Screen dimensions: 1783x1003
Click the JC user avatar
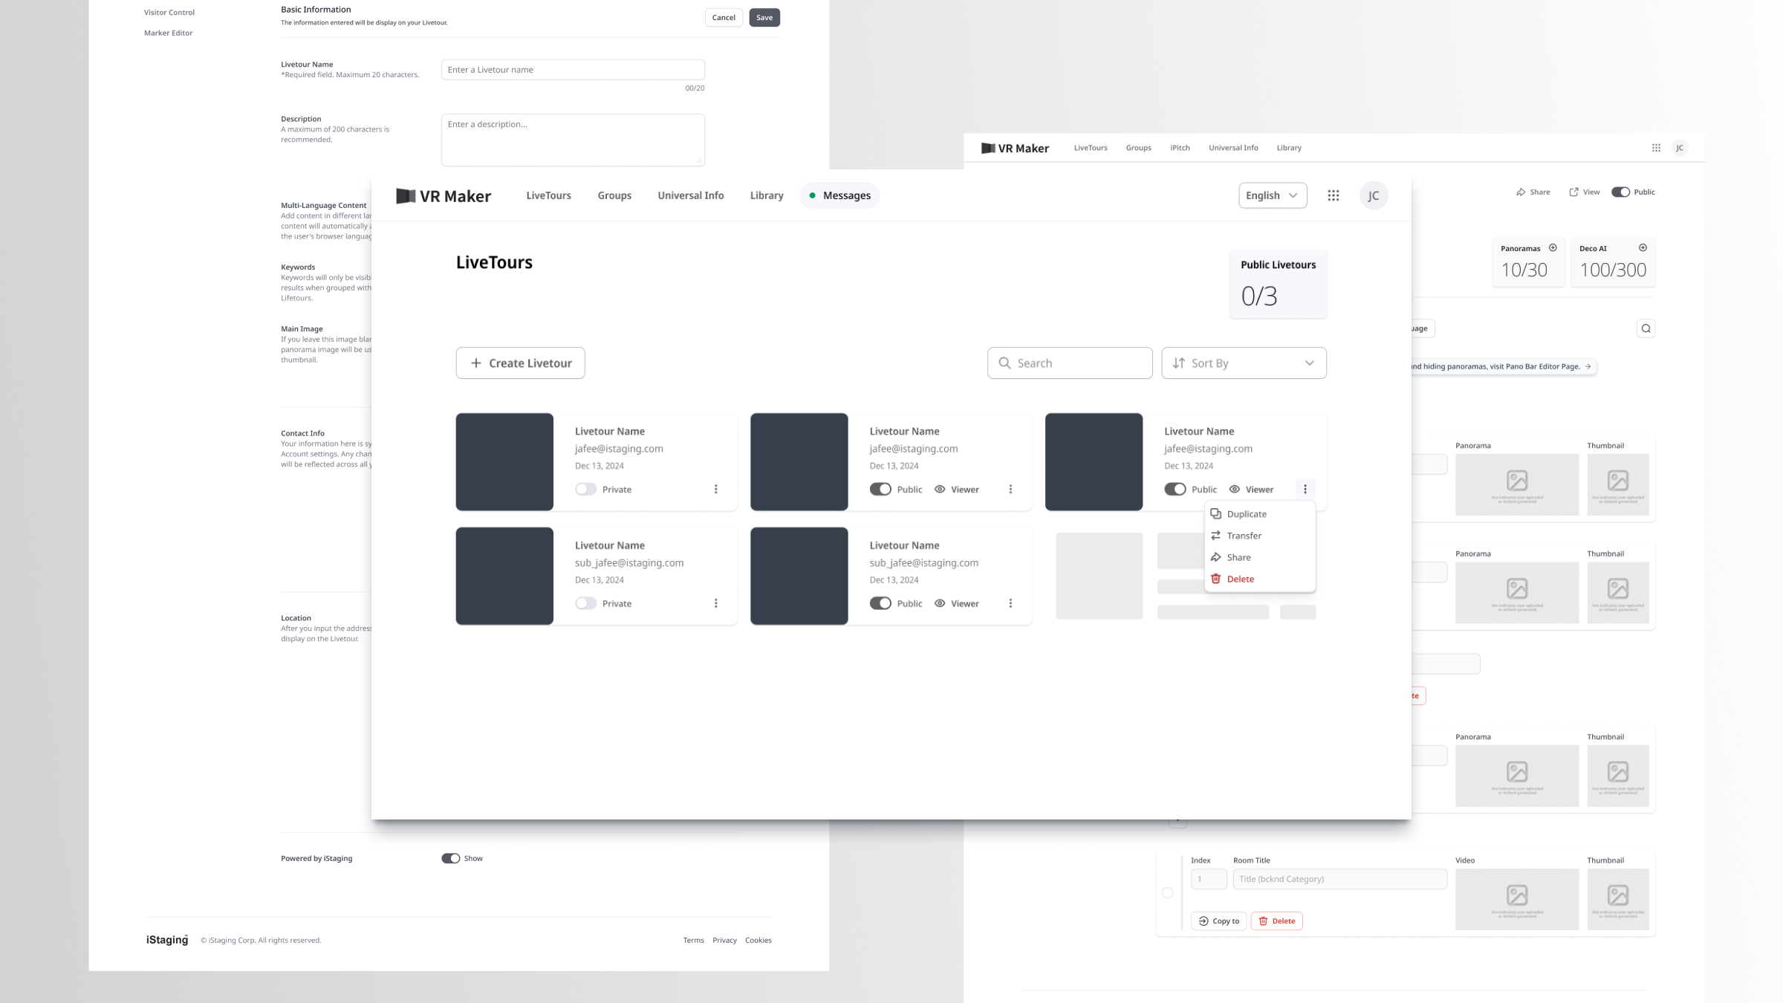[x=1373, y=195]
